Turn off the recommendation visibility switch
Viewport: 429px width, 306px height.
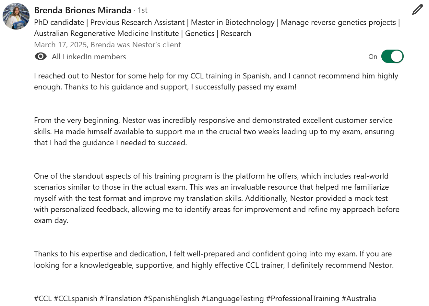[392, 56]
